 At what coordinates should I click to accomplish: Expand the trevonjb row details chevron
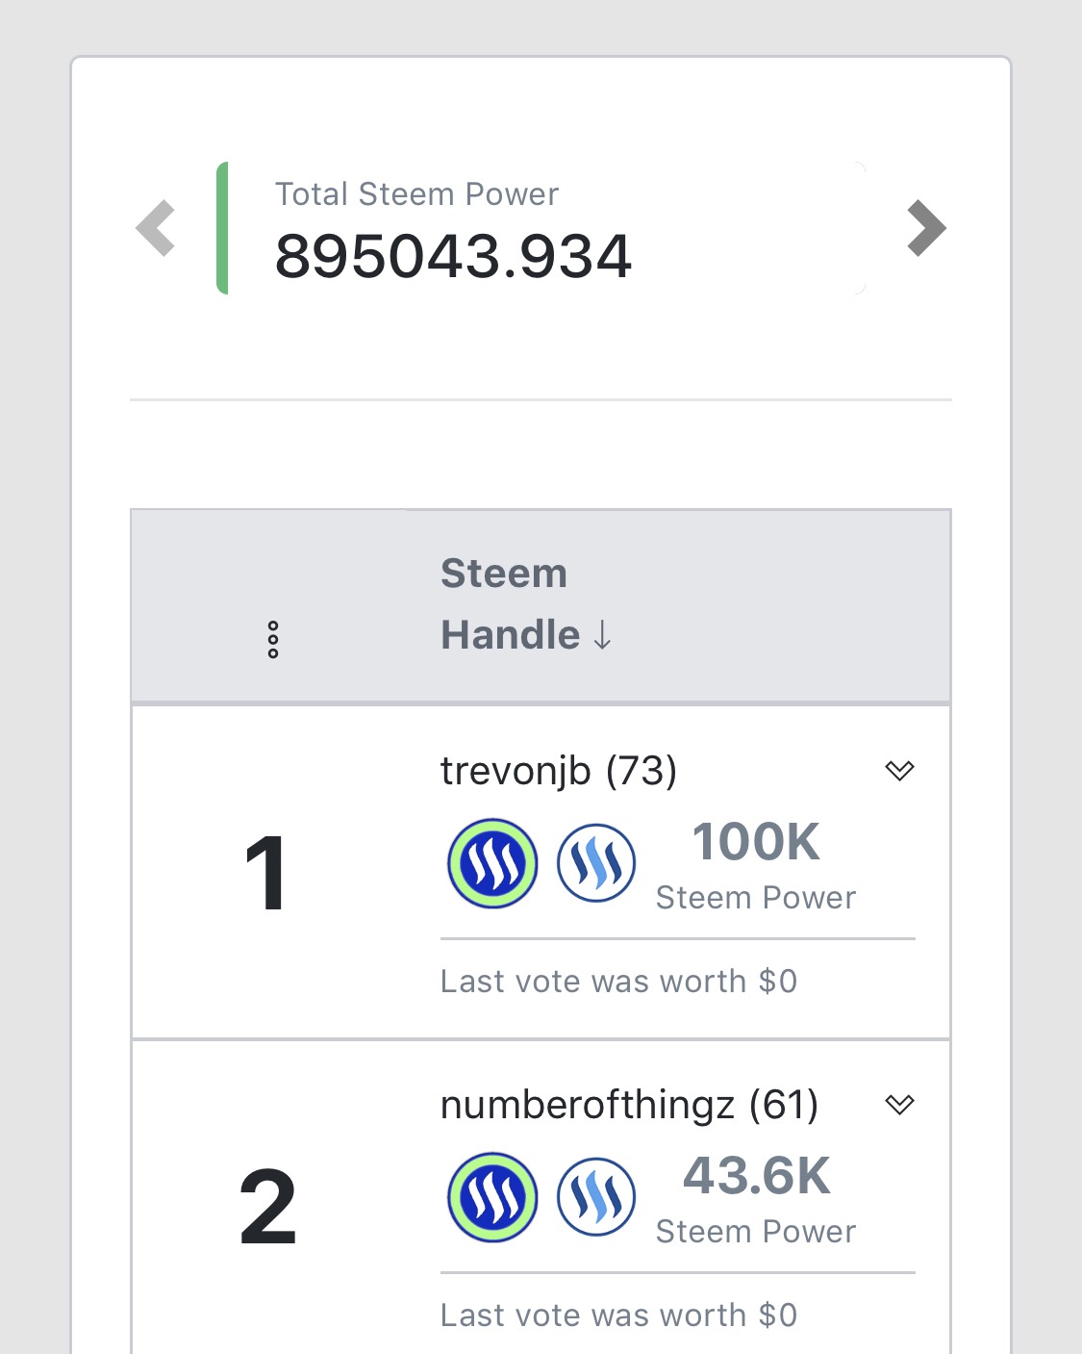point(899,770)
